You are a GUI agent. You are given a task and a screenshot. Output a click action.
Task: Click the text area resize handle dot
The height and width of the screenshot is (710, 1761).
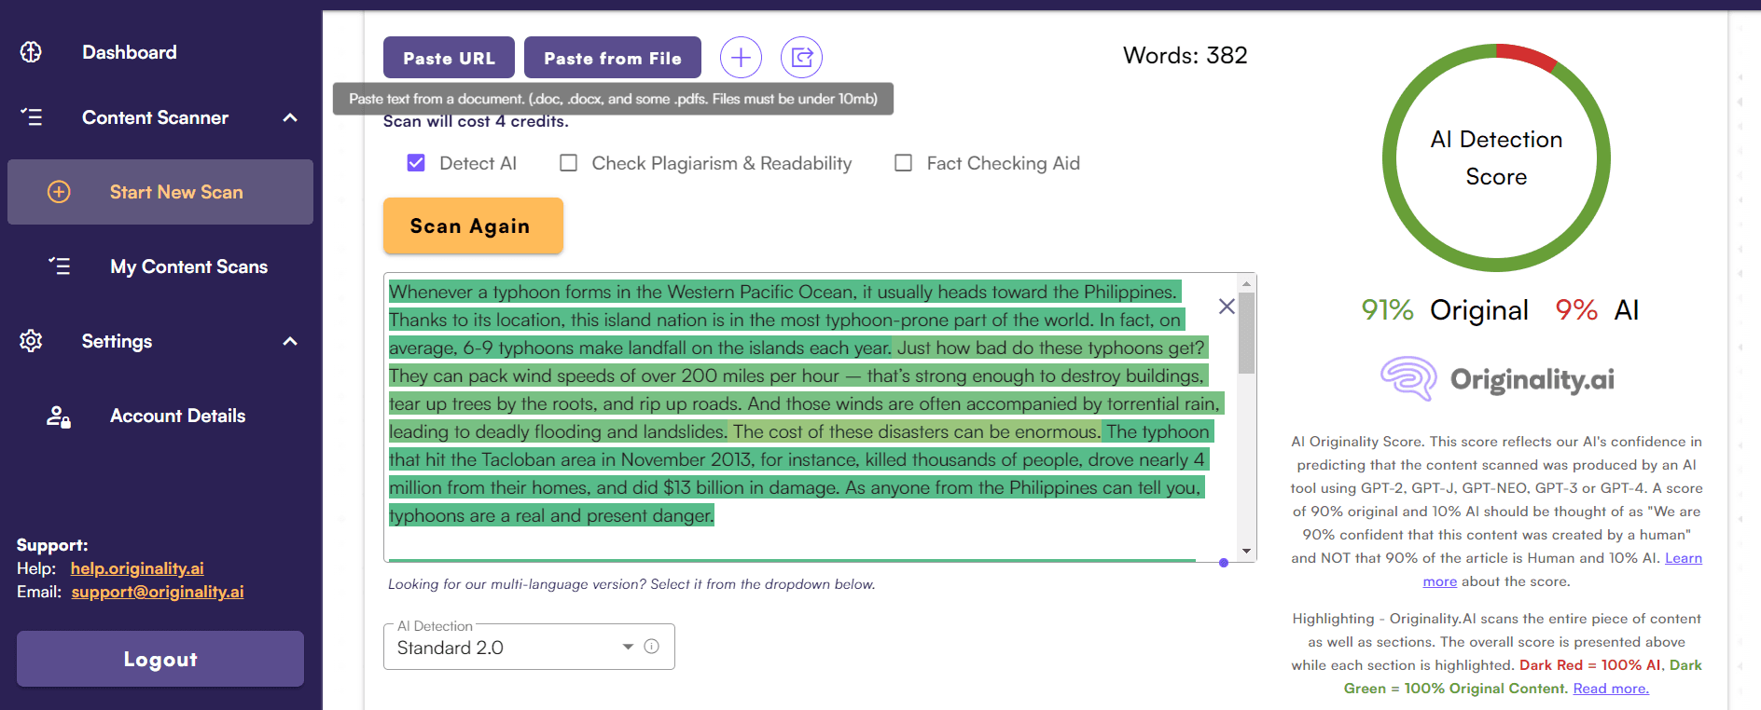click(x=1224, y=563)
